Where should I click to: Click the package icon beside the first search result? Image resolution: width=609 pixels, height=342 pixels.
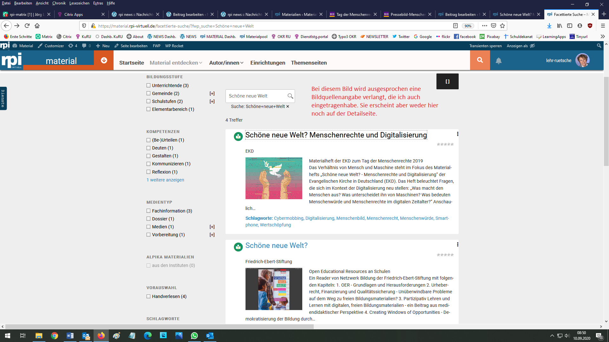[238, 136]
